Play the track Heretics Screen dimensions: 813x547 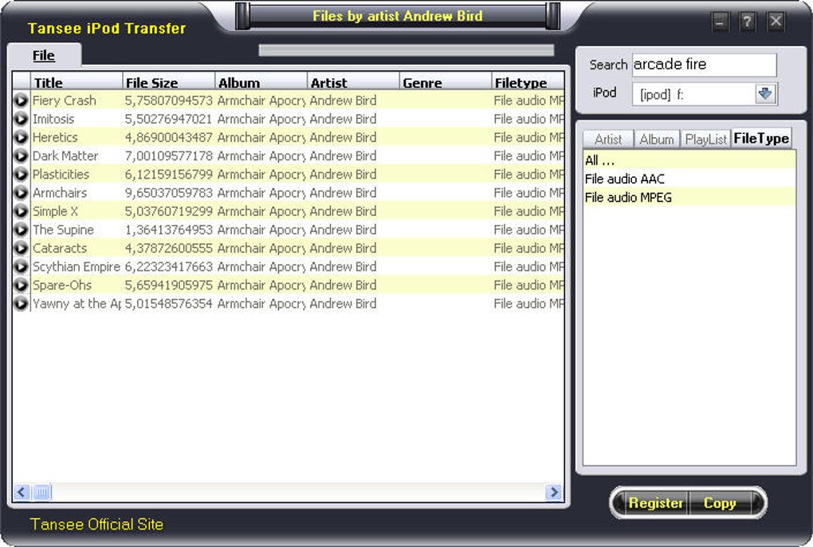point(21,137)
